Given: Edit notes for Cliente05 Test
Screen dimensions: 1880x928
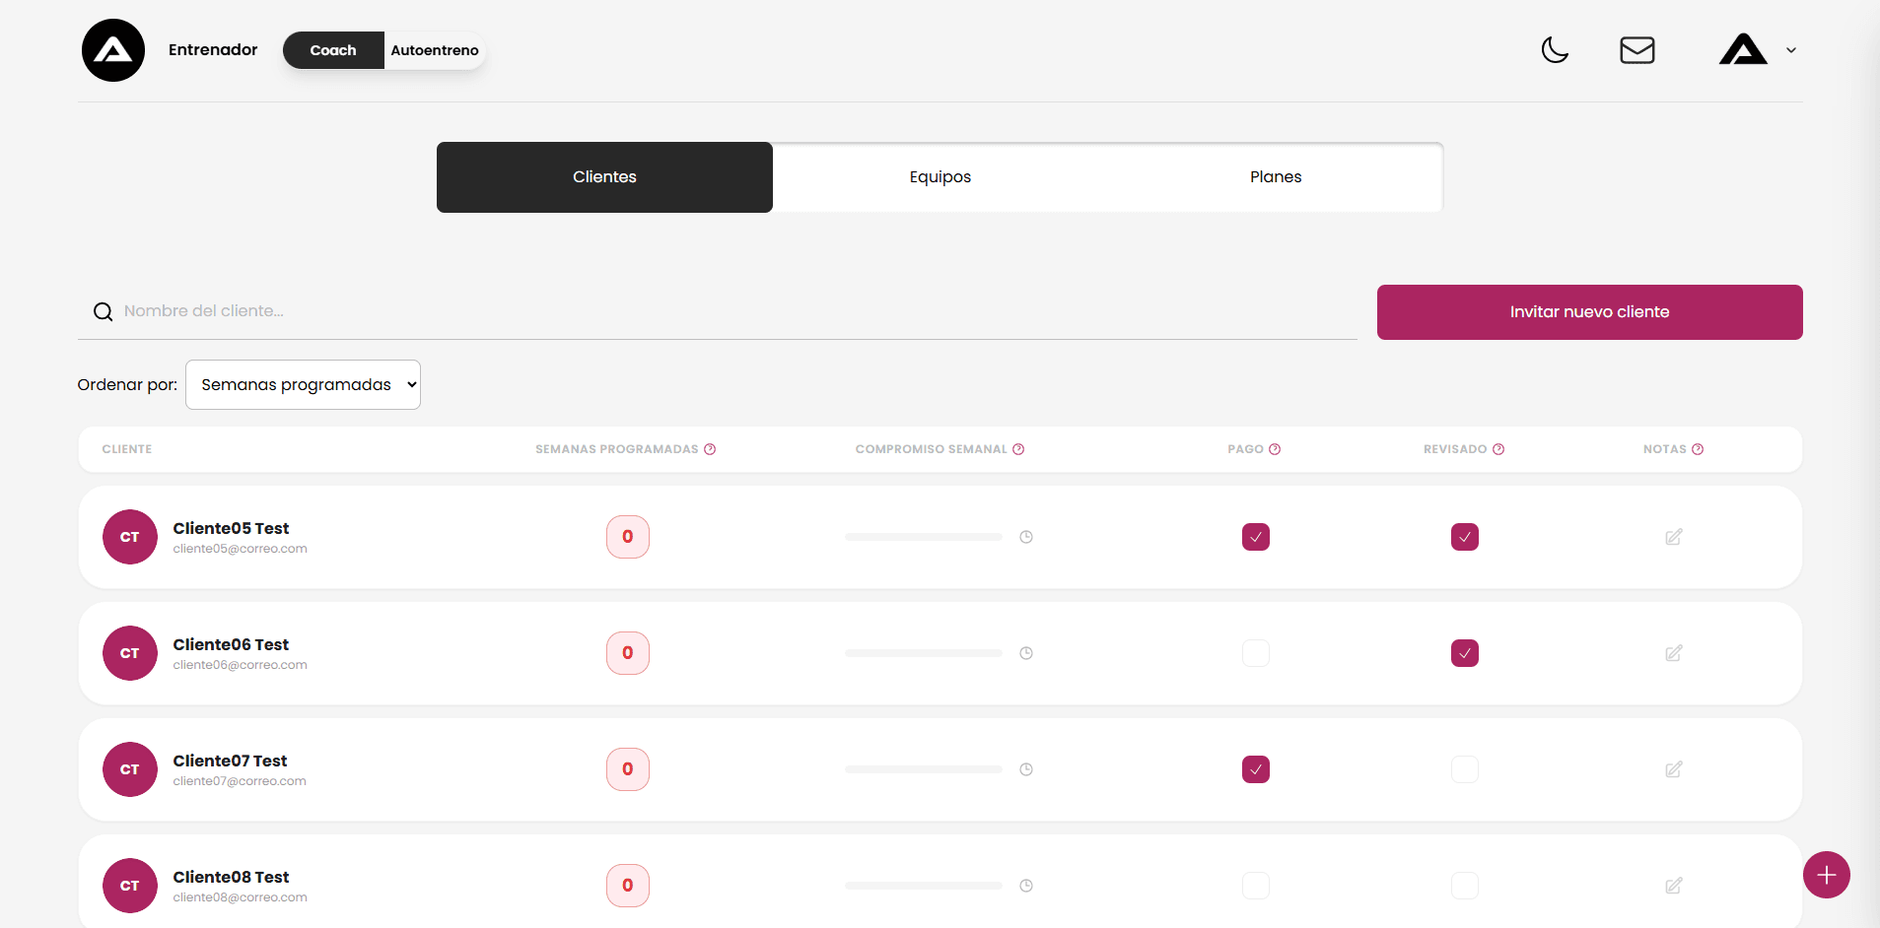Looking at the screenshot, I should click(x=1673, y=537).
